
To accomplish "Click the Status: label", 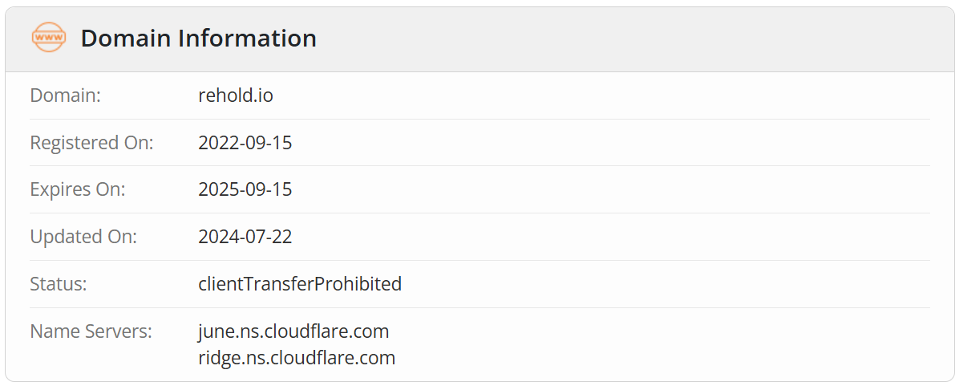I will click(58, 284).
